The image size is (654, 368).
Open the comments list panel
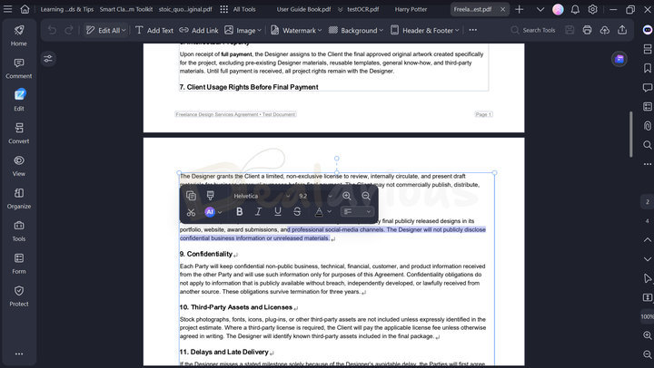tap(648, 87)
